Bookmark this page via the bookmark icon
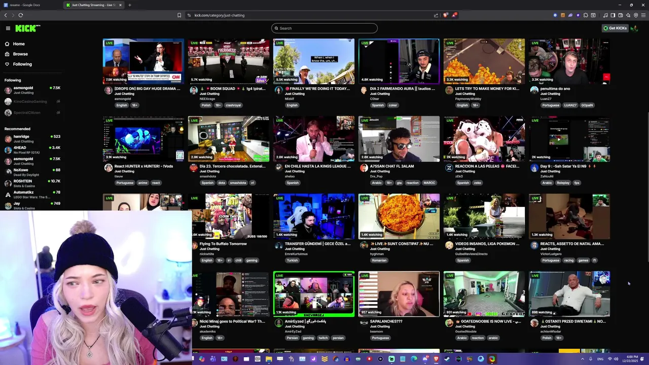Screen dimensions: 649x365 coord(179,15)
